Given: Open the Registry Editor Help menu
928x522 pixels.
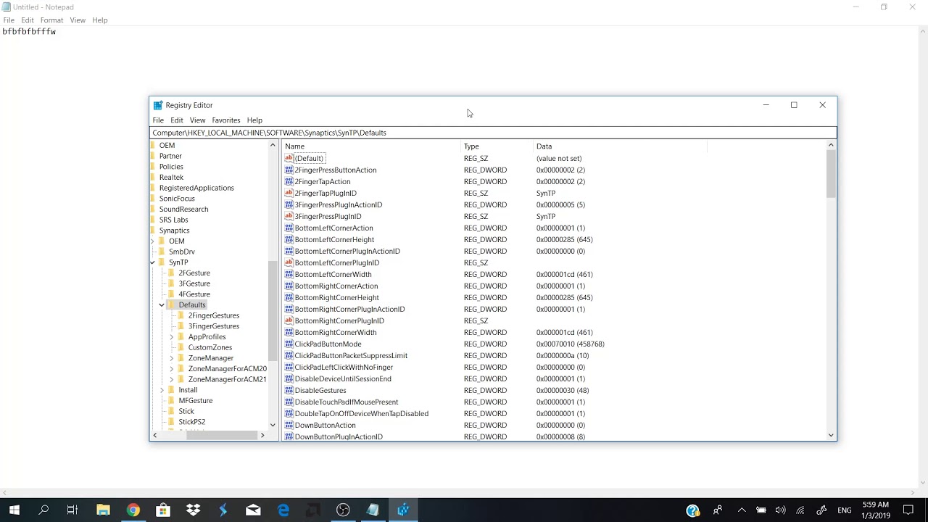Looking at the screenshot, I should click(x=254, y=120).
